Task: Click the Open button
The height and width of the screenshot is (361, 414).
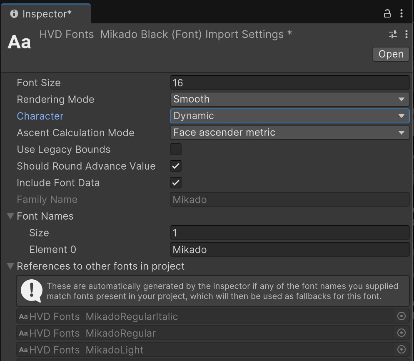Action: coord(391,54)
